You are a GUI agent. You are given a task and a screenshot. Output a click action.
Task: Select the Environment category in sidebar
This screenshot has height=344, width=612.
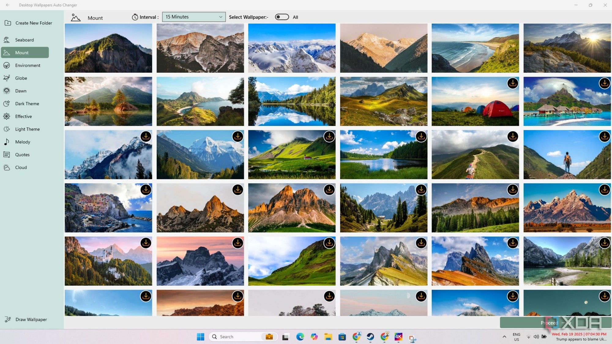click(x=28, y=65)
